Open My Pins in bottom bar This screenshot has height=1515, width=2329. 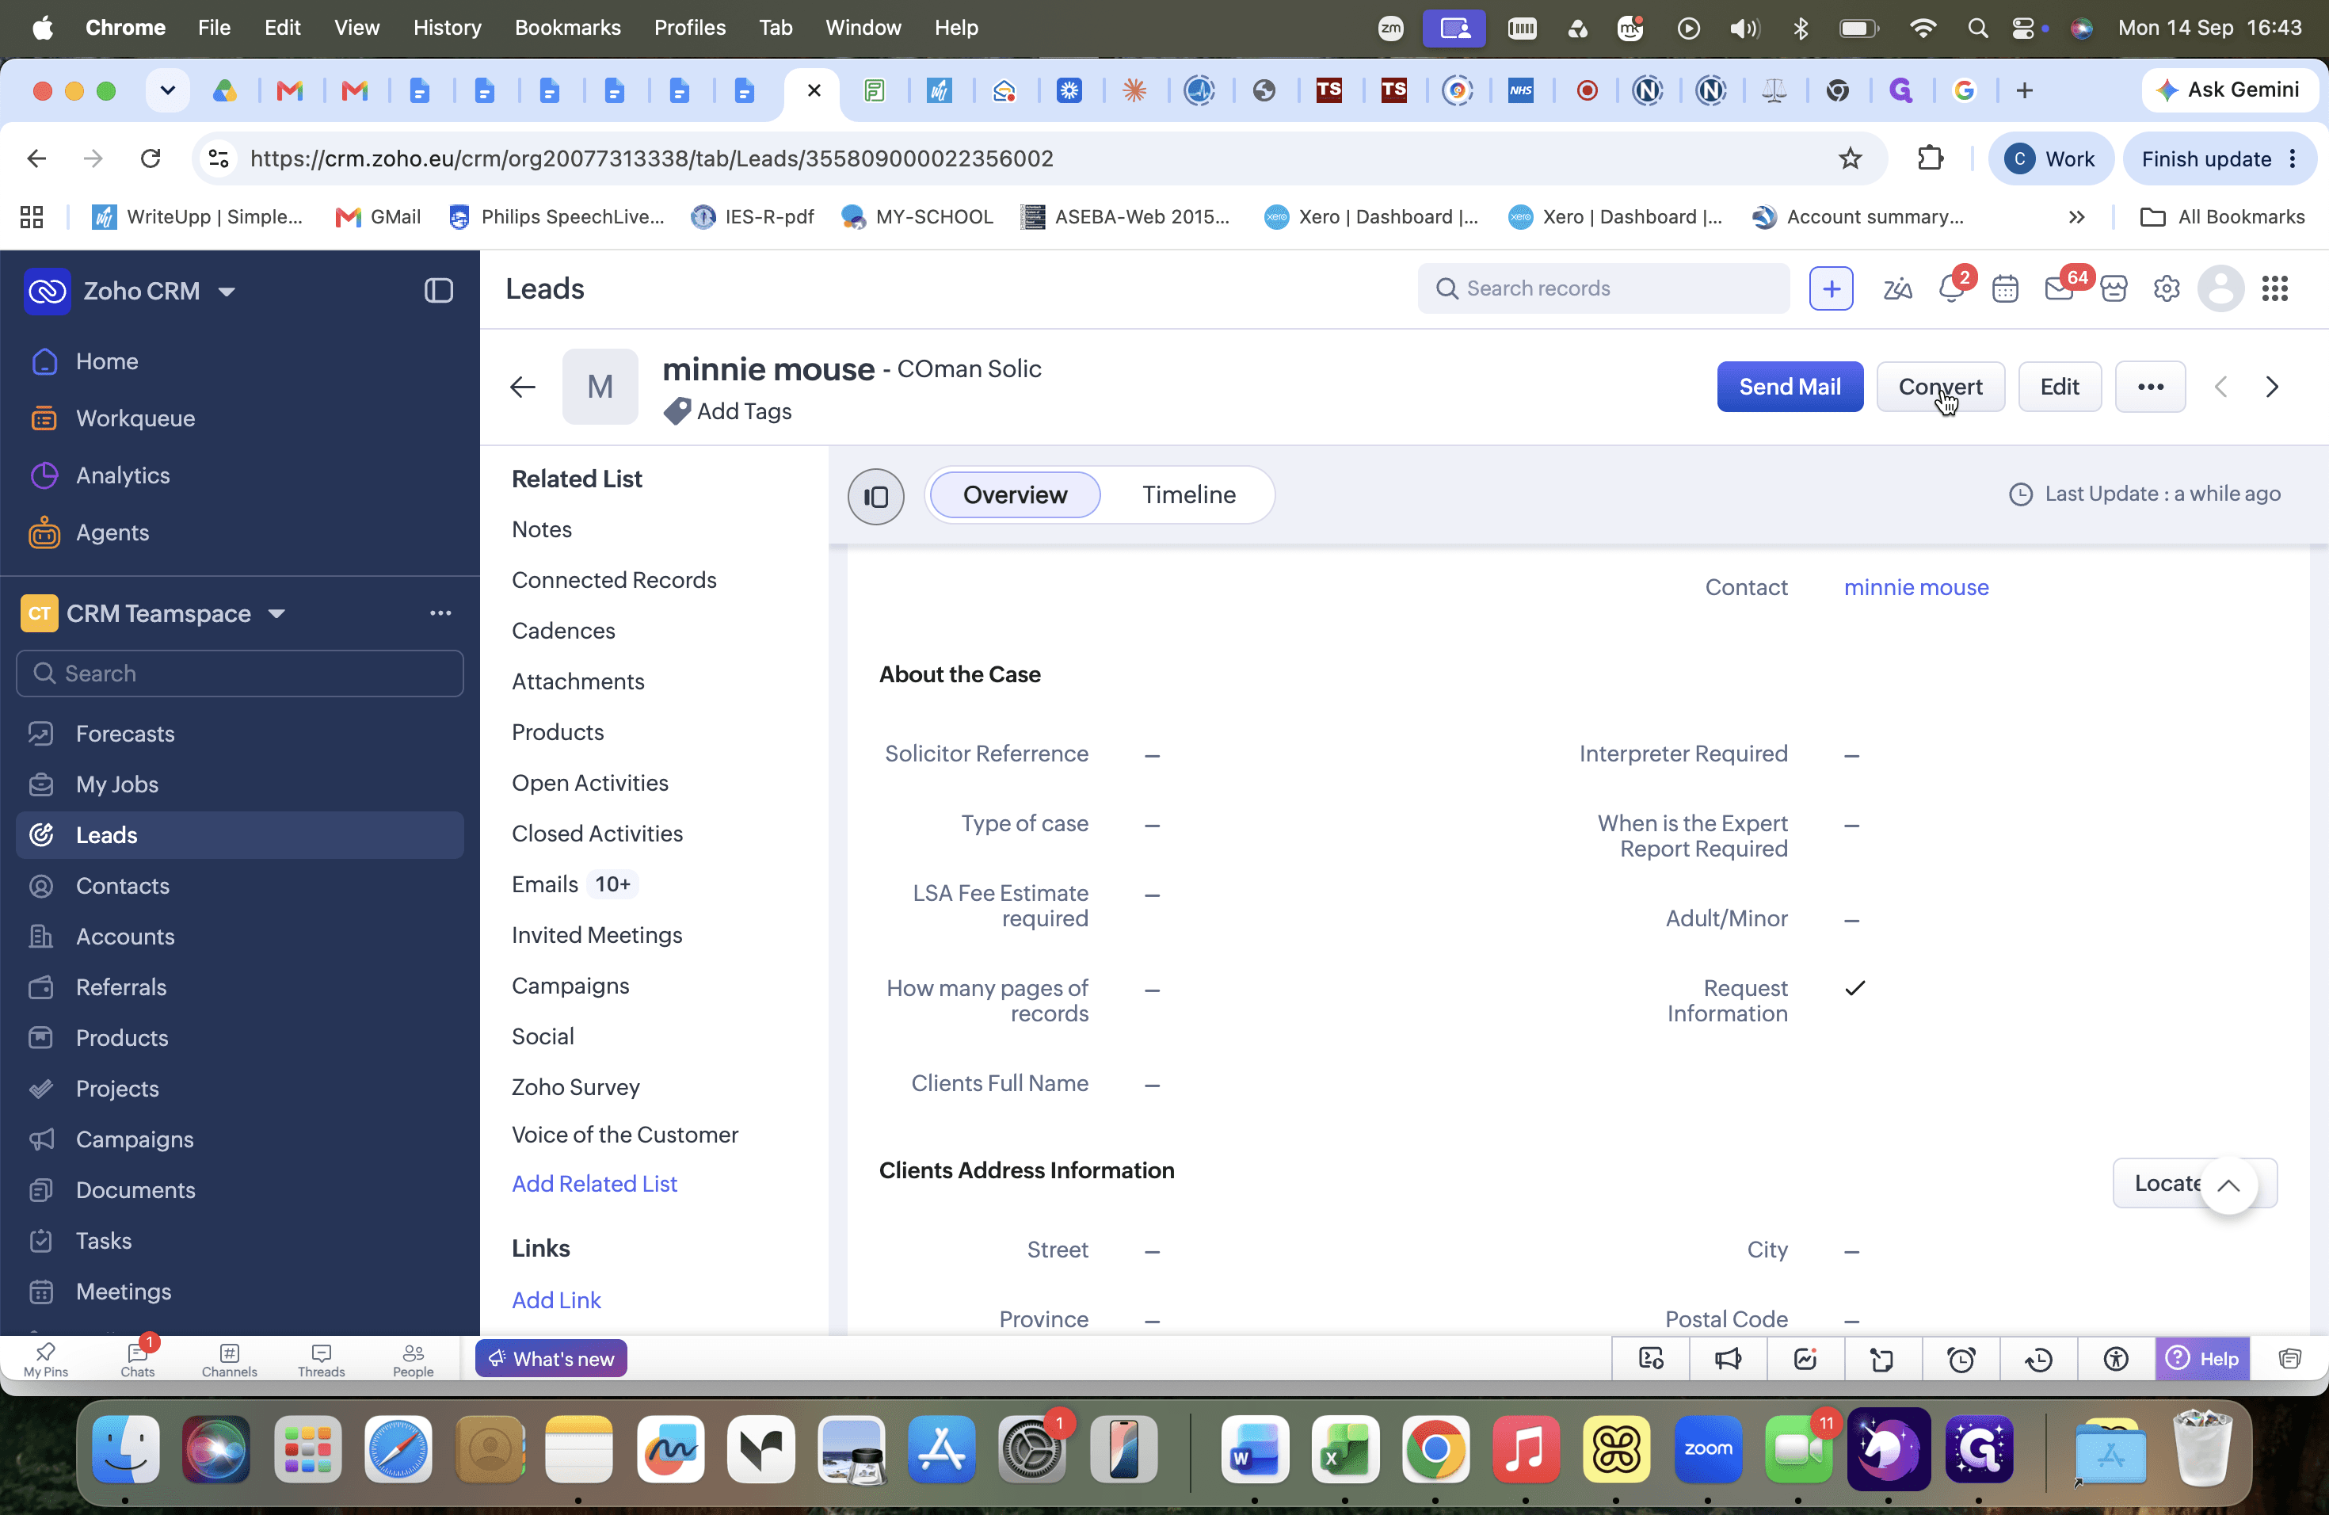click(x=46, y=1360)
